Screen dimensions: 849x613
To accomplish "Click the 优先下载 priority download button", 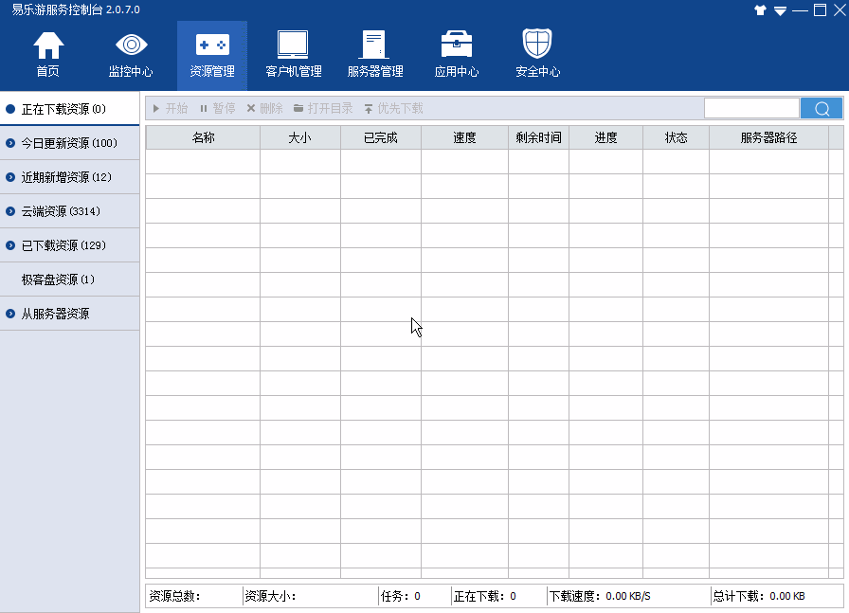I will [x=393, y=108].
